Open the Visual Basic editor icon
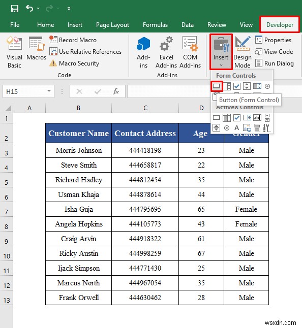Viewport: 302px width, 328px height. pos(14,43)
